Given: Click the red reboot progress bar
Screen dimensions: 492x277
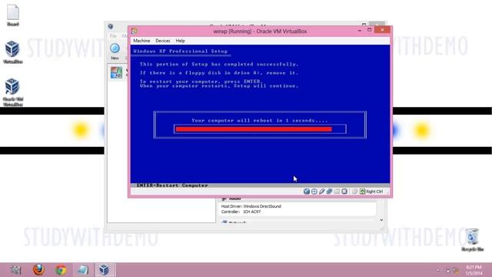Looking at the screenshot, I should (x=254, y=129).
